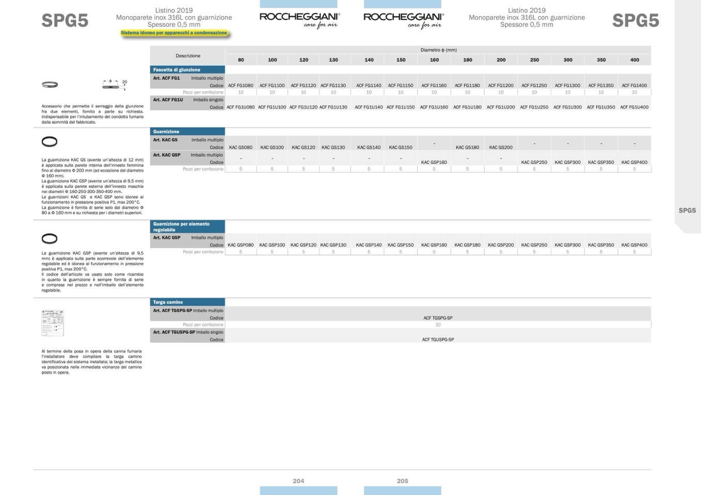This screenshot has height=495, width=701.
Task: Select the Targa camino section header
Action: [187, 302]
